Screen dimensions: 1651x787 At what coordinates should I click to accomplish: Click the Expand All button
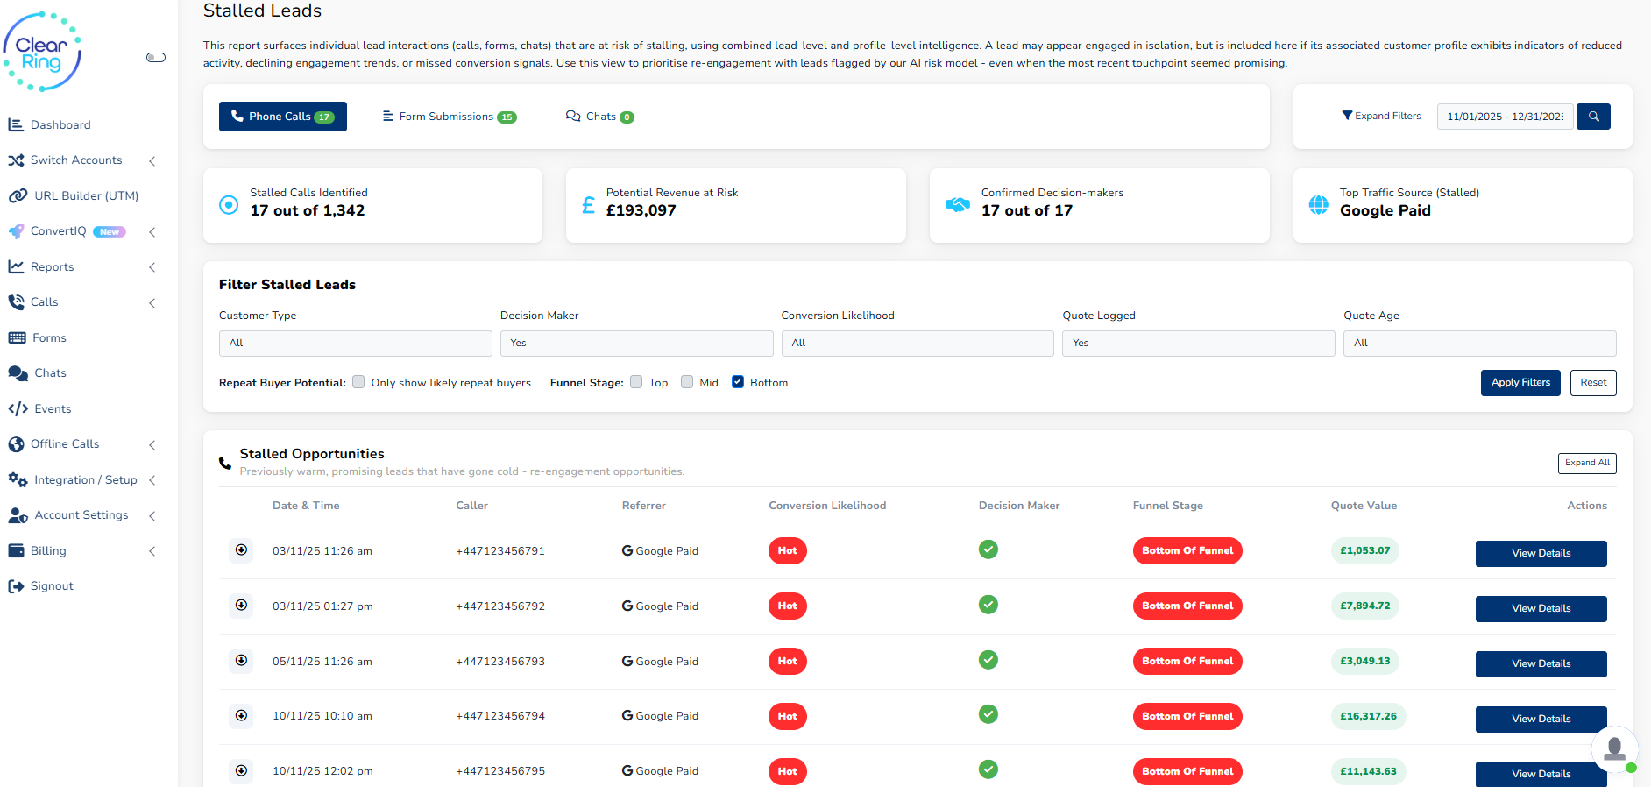[x=1586, y=463]
